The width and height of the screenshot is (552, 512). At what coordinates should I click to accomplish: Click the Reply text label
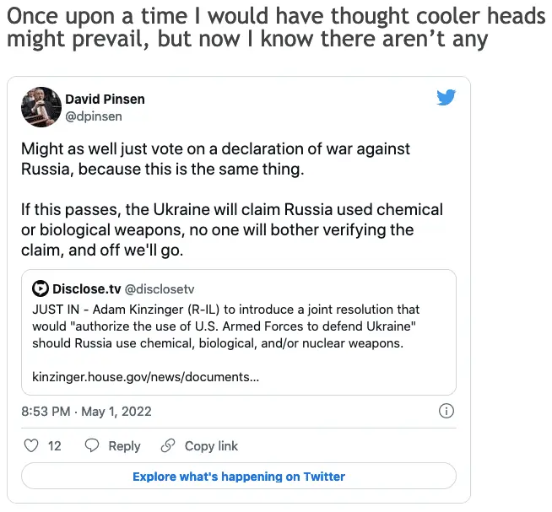pyautogui.click(x=124, y=446)
